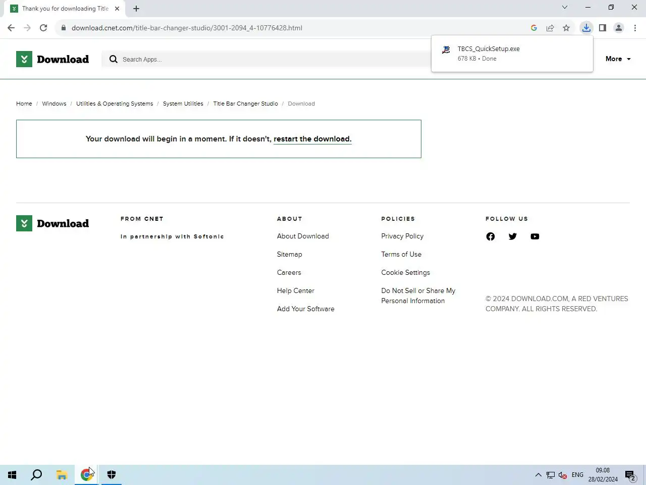Screen dimensions: 646x485
Task: Open Sitemap link
Action: point(289,254)
